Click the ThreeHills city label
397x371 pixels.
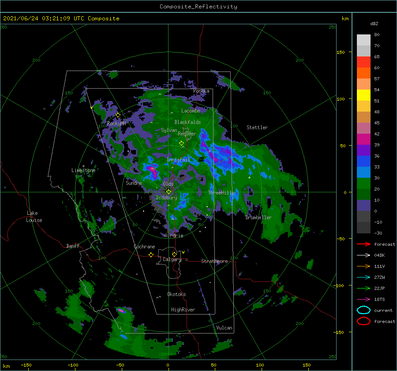pyautogui.click(x=221, y=192)
